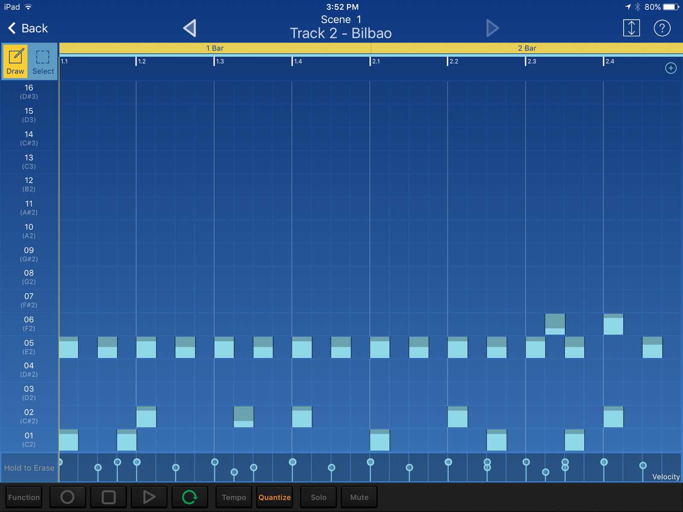This screenshot has height=512, width=683.
Task: Go to previous track with left arrow
Action: (x=190, y=28)
